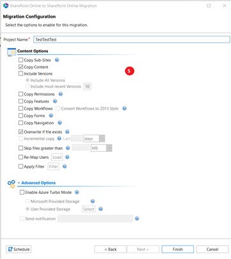Click the Send notification email field
231x259 pixels.
coord(95,218)
